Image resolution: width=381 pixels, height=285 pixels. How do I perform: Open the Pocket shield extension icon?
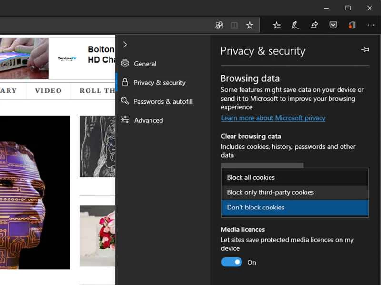pyautogui.click(x=333, y=25)
